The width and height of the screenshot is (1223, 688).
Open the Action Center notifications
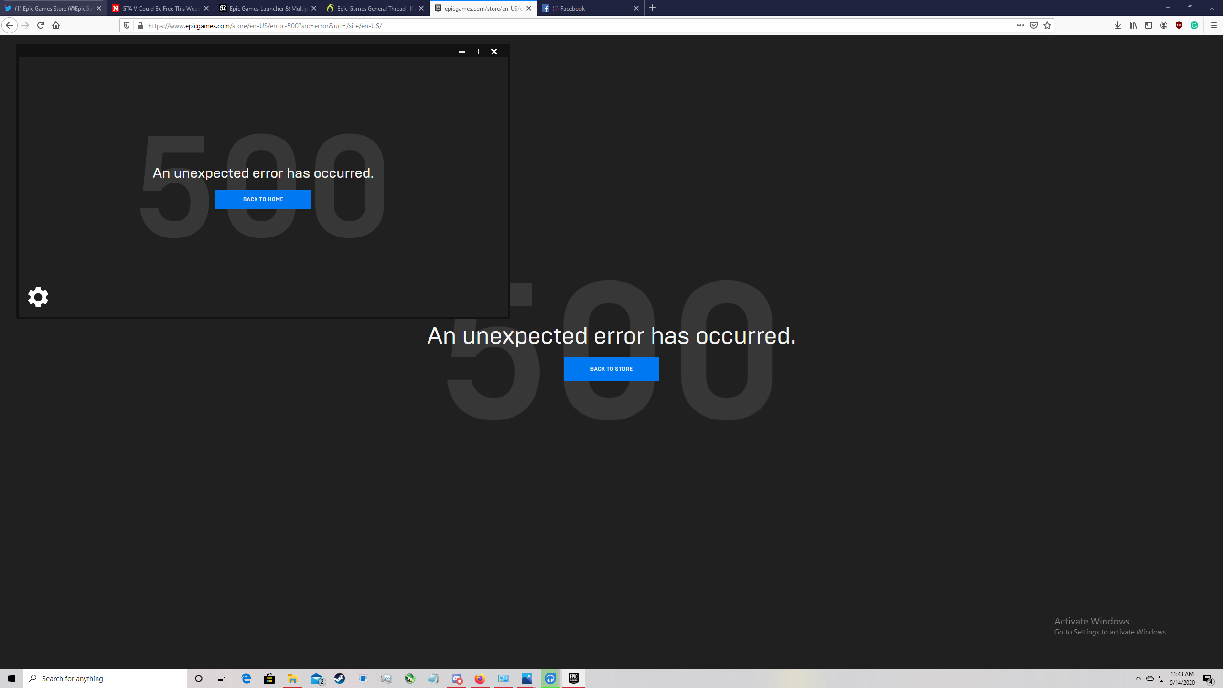coord(1209,678)
